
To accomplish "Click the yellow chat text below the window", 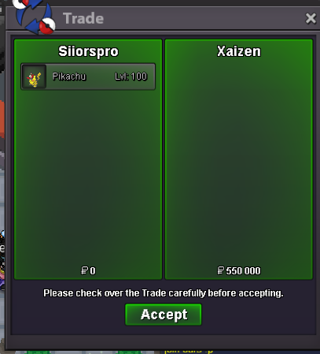I will point(189,351).
